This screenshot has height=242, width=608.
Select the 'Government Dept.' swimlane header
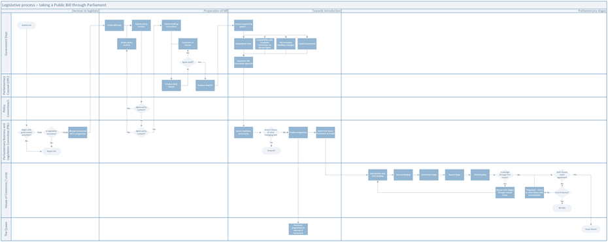(x=6, y=44)
